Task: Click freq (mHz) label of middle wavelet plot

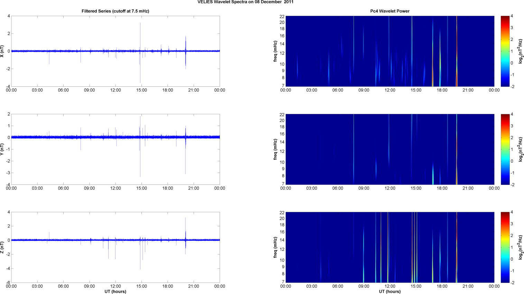Action: tap(275, 149)
